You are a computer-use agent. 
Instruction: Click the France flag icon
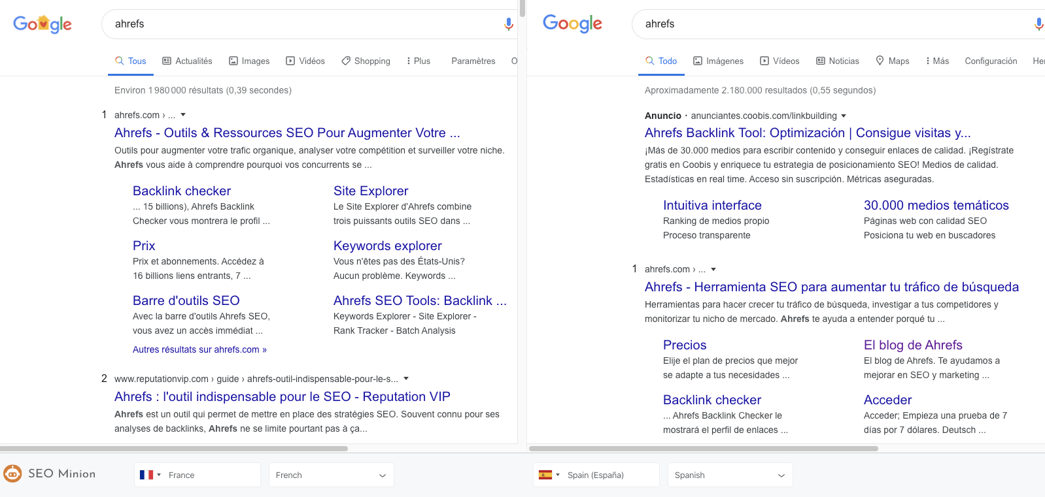(146, 475)
